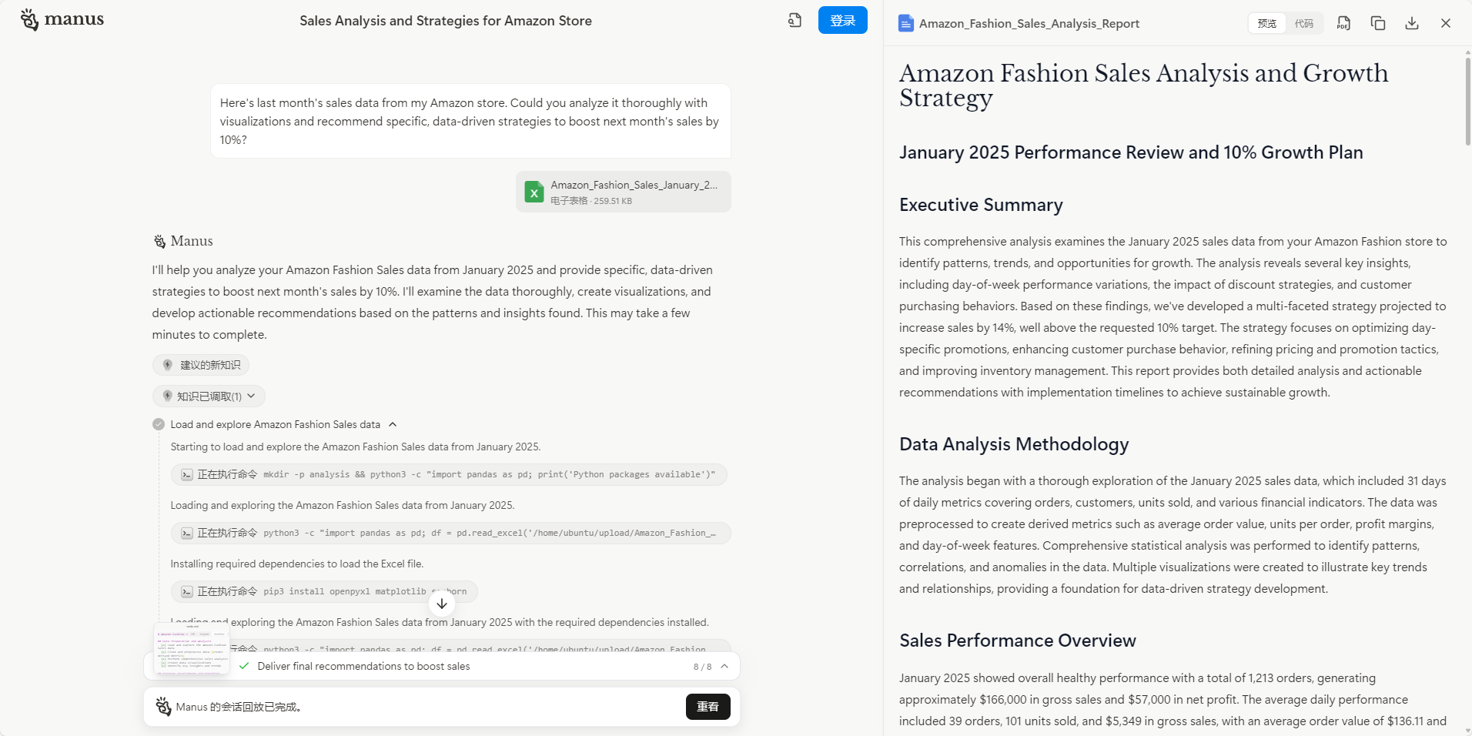Image resolution: width=1472 pixels, height=736 pixels.
Task: Click the green checkmark on Deliver final recommendations
Action: 244,667
